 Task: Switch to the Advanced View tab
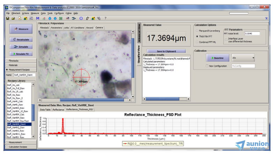point(139,33)
